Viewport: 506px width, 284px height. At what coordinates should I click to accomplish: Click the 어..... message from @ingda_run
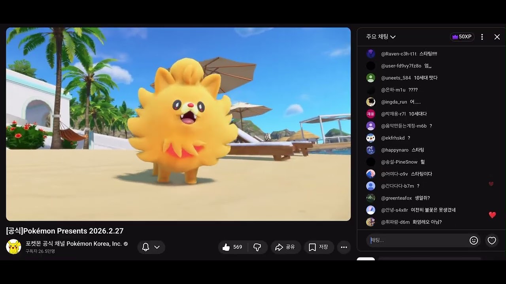coord(415,102)
